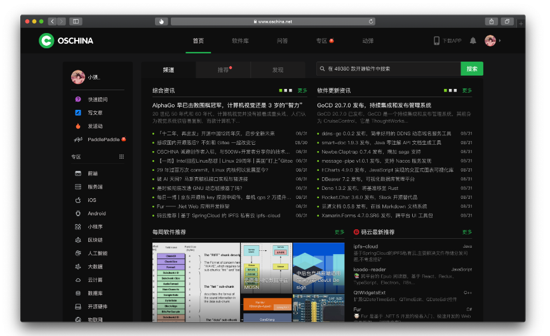550x336 pixels.
Task: Open the 专区 grid view icon
Action: tap(121, 156)
